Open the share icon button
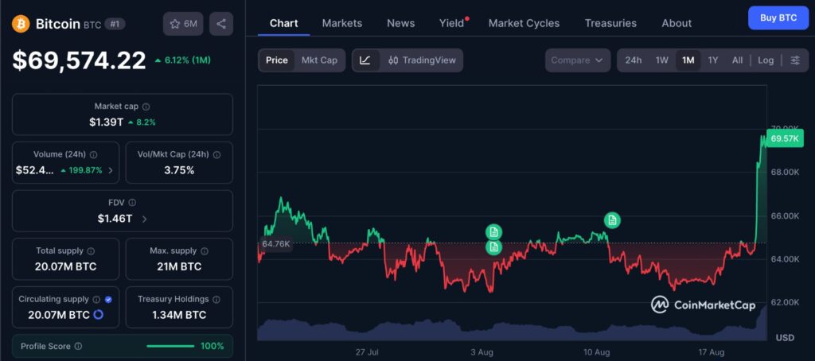The image size is (815, 361). click(221, 24)
